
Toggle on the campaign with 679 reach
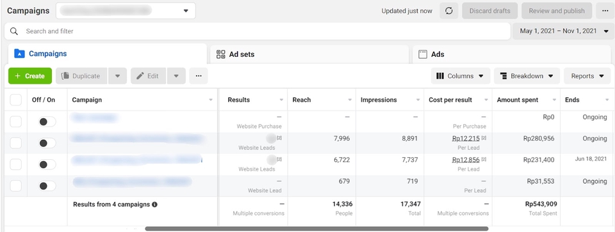coord(47,186)
